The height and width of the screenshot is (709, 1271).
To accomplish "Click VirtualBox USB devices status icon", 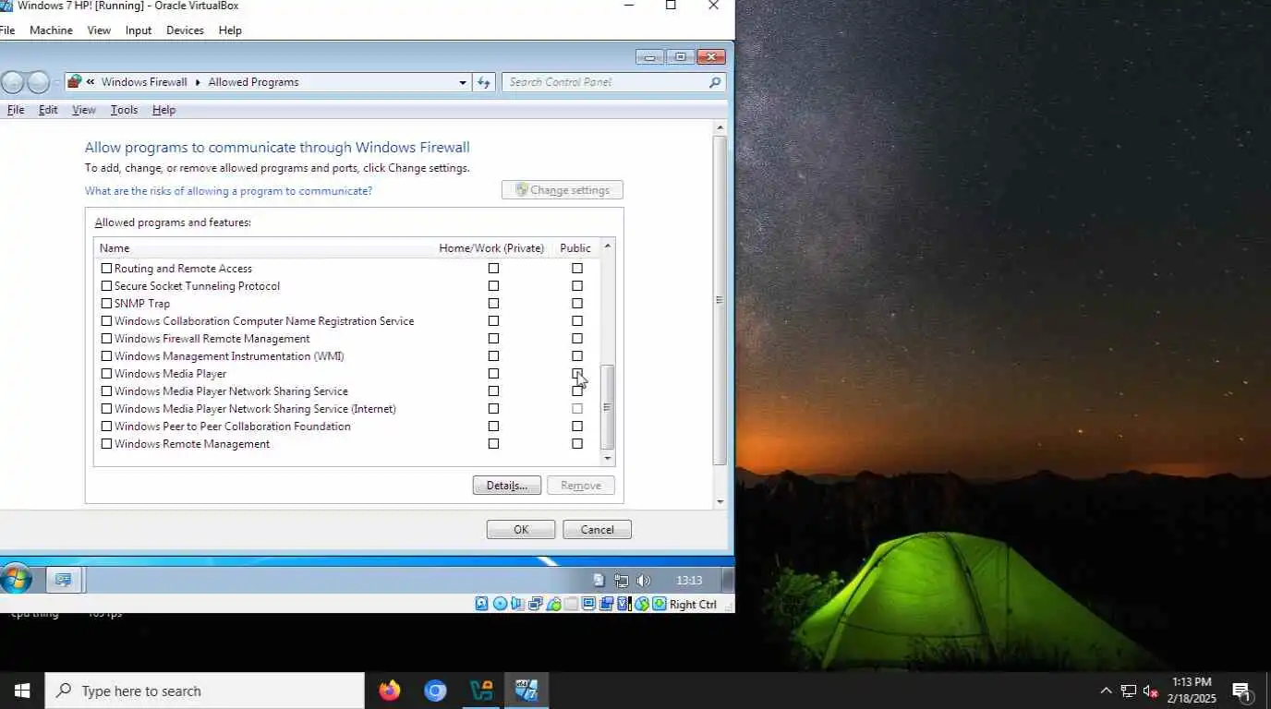I will [553, 604].
